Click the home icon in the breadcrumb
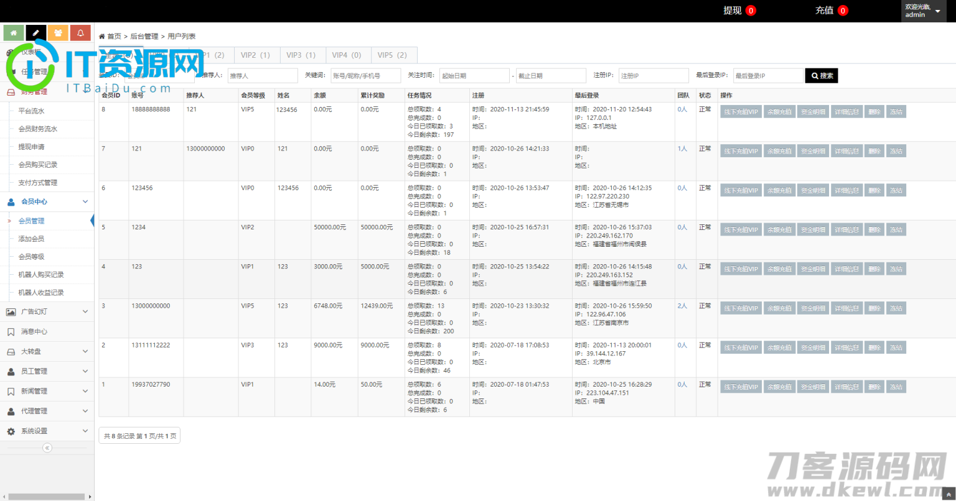The width and height of the screenshot is (956, 501). pos(102,37)
